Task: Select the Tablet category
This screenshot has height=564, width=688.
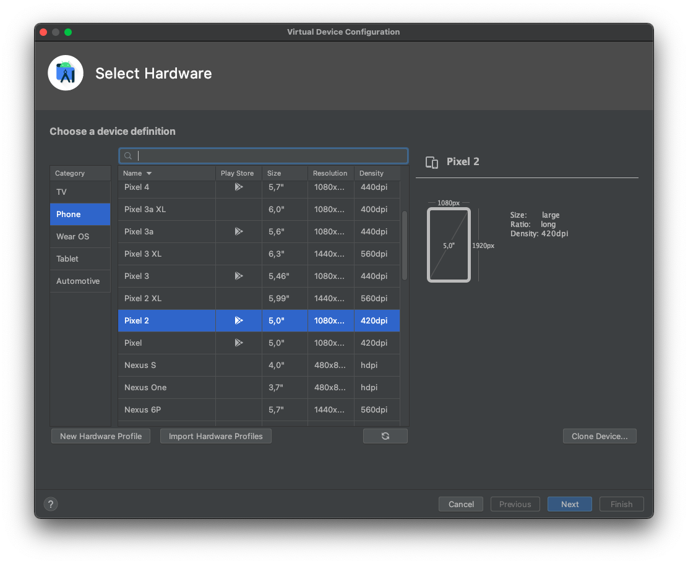Action: [80, 259]
